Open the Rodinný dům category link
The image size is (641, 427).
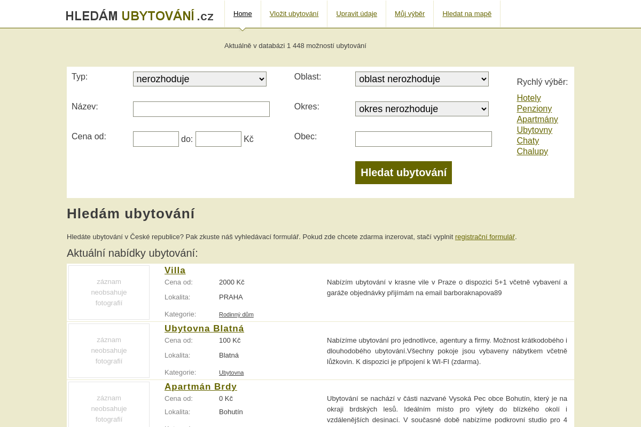[236, 314]
